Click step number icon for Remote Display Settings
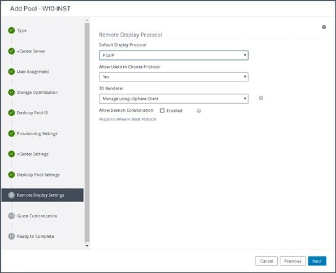This screenshot has width=336, height=273. click(x=11, y=195)
